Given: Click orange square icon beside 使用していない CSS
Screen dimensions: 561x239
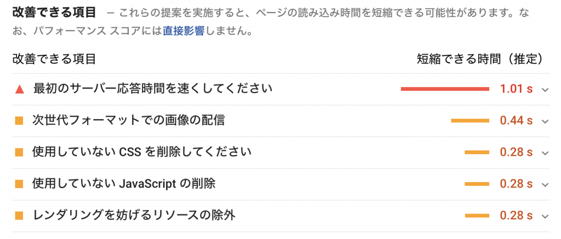Looking at the screenshot, I should 19,153.
